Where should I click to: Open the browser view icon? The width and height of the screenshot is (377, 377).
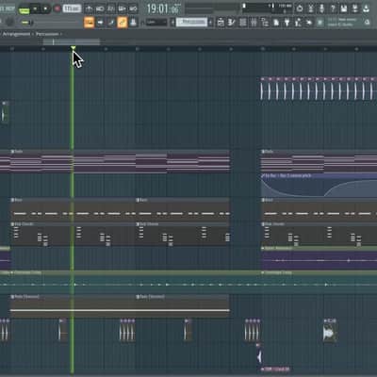coord(265,23)
